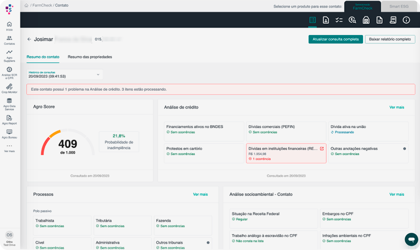Open Agro Suppliers in the sidebar

click(x=9, y=55)
